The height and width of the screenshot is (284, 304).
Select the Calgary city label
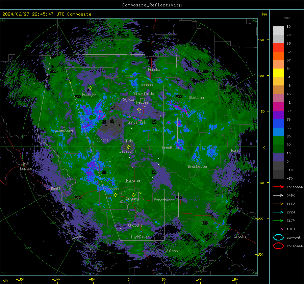[x=132, y=199]
